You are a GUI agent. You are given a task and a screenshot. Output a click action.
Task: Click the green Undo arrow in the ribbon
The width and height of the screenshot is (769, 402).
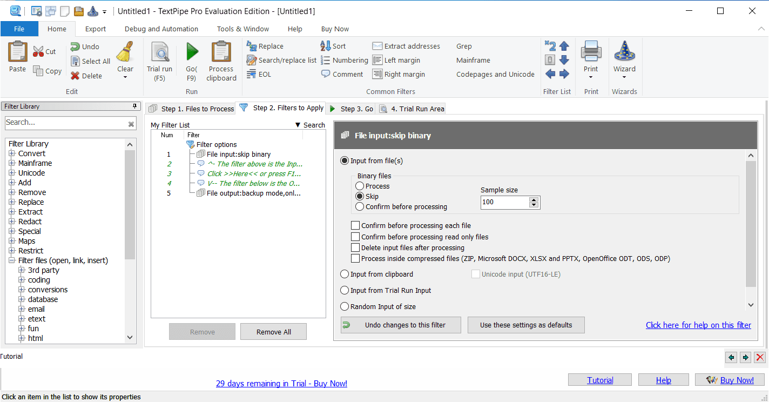(x=75, y=47)
